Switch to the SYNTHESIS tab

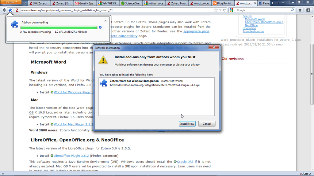(x=108, y=3)
